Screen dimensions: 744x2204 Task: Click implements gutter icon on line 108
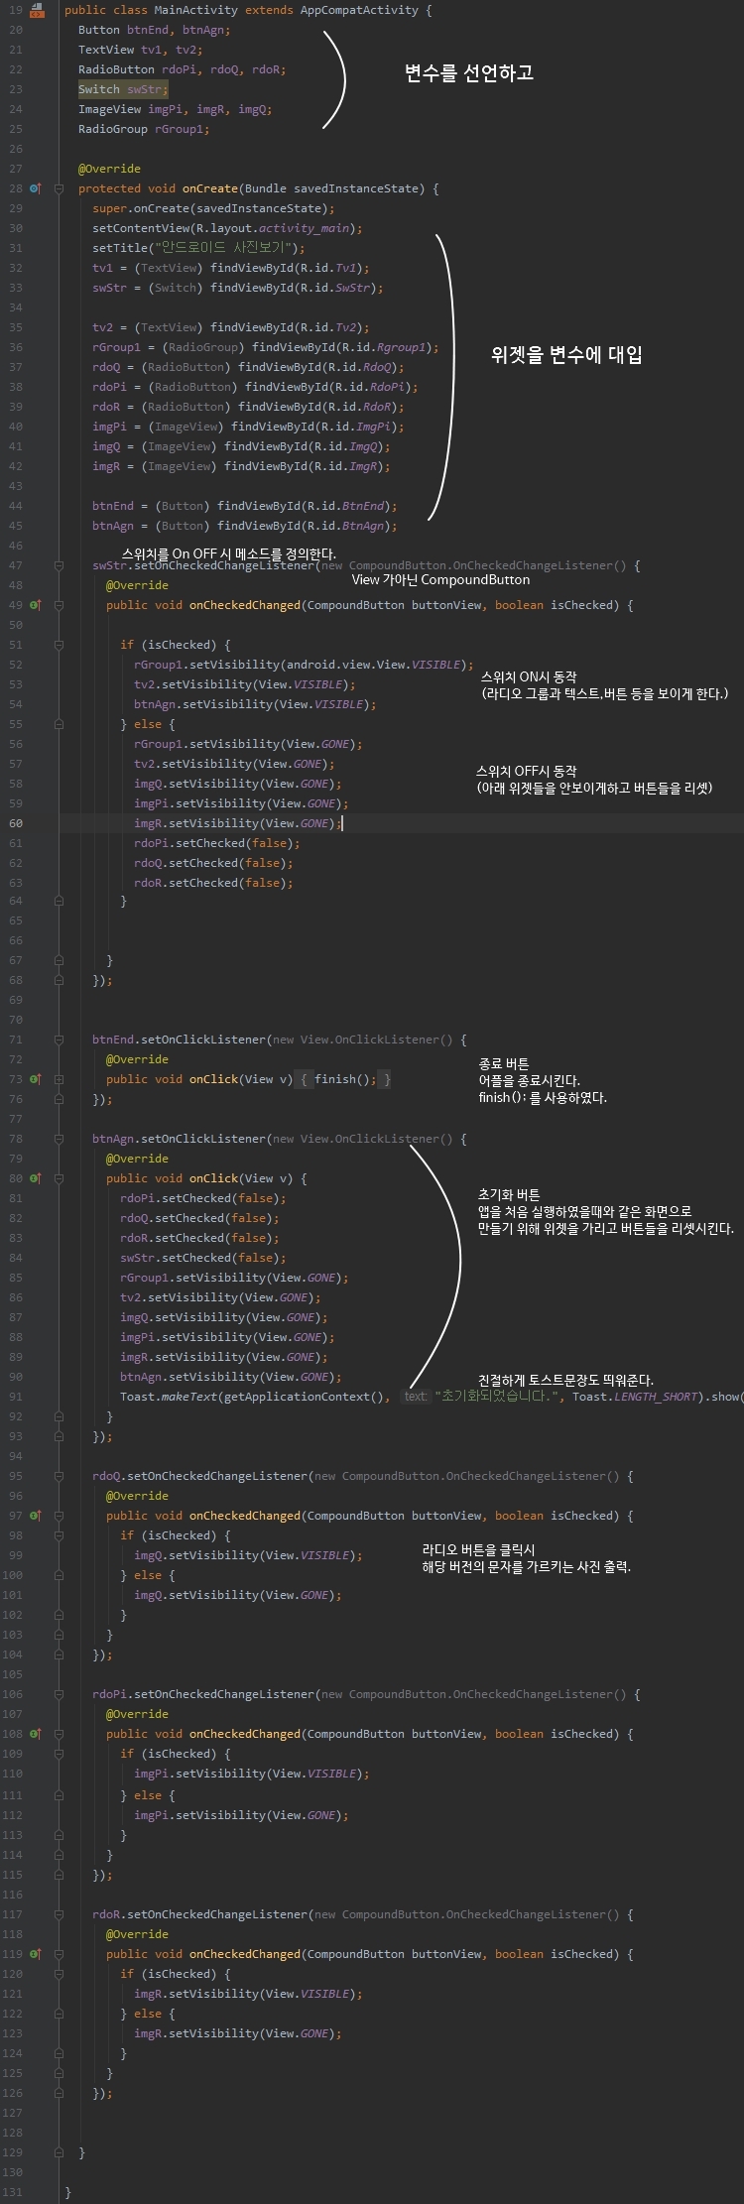[35, 1734]
